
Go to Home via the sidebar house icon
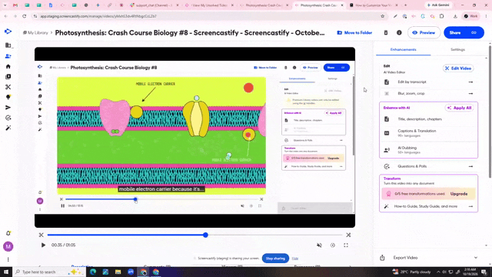point(8,66)
